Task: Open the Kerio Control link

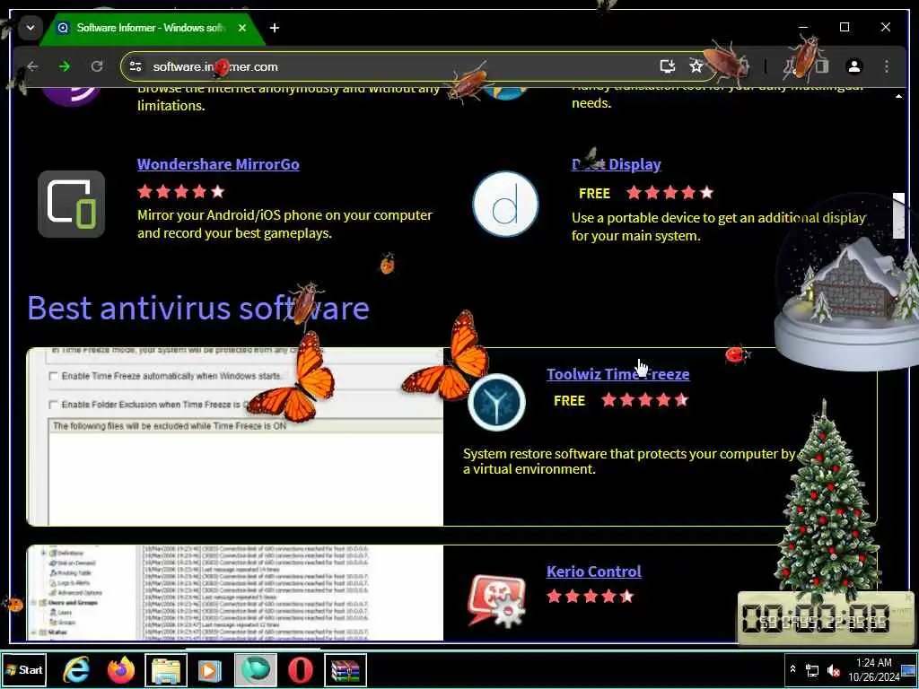Action: (594, 571)
